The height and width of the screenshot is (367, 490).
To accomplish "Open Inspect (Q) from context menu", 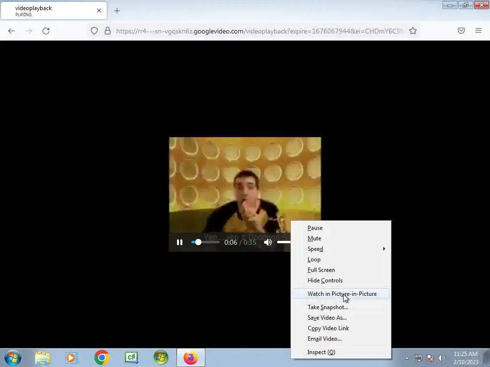I will click(x=341, y=352).
